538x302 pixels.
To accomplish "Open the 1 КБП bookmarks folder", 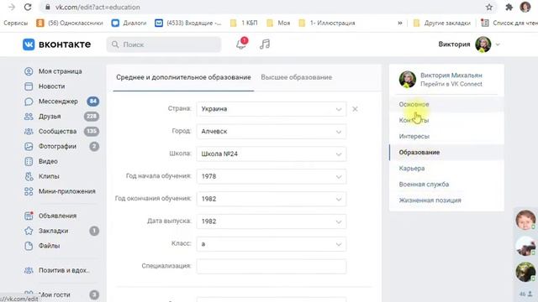I will (244, 23).
